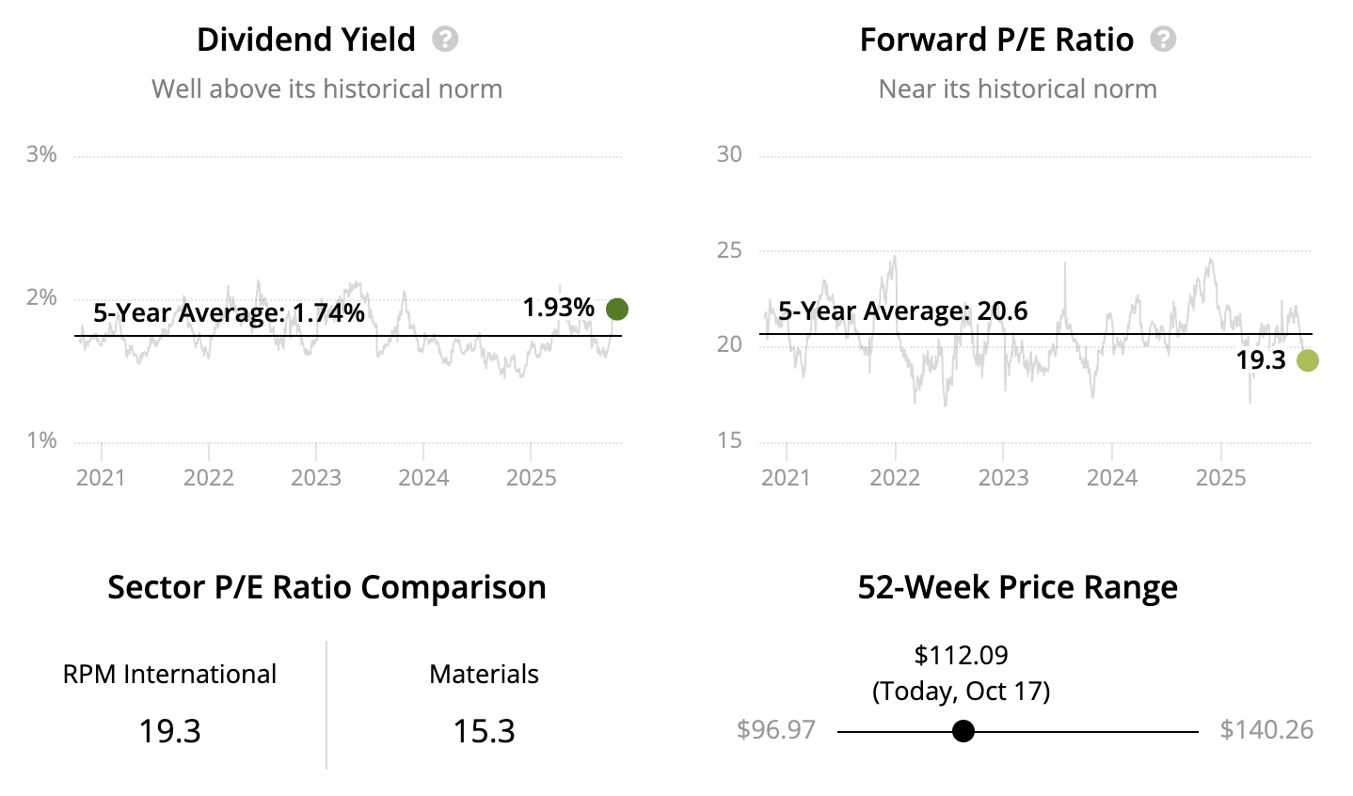Click the 52-week high price $140.26
This screenshot has height=796, width=1353.
(x=1266, y=730)
